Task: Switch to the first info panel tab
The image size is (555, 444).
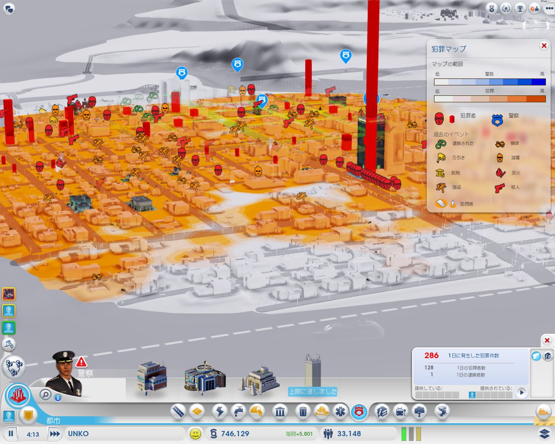Action: coord(536,356)
